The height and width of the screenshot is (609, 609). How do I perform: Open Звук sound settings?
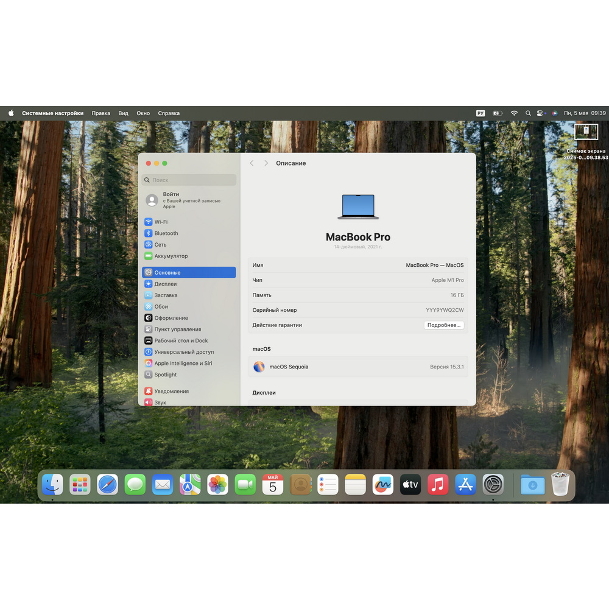[x=189, y=402]
